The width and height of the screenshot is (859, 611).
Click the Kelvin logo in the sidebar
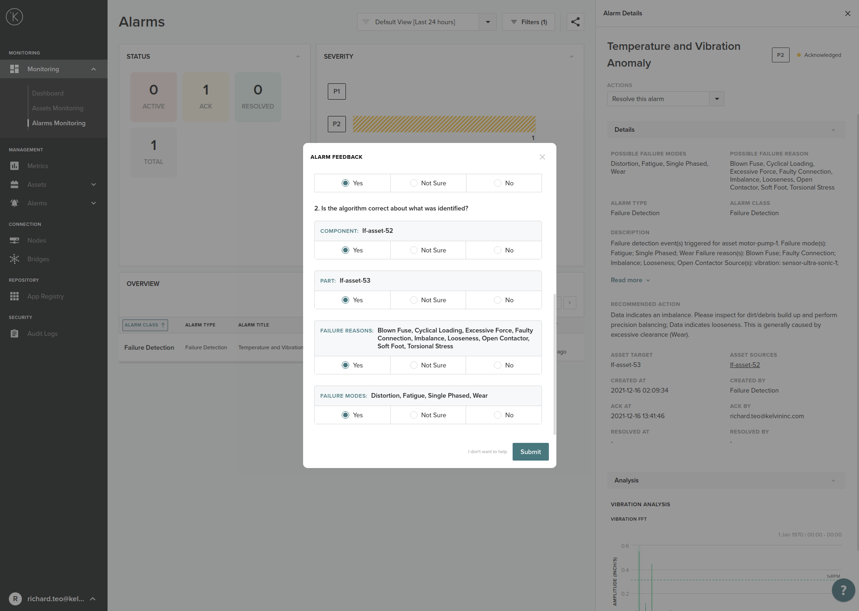[x=14, y=17]
